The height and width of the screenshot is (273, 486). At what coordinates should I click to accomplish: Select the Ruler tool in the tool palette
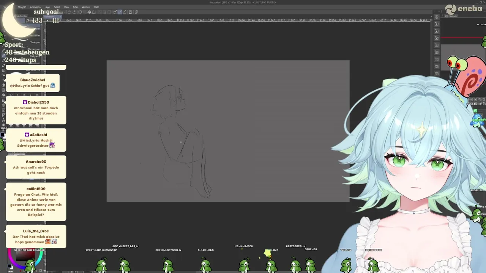point(3,115)
